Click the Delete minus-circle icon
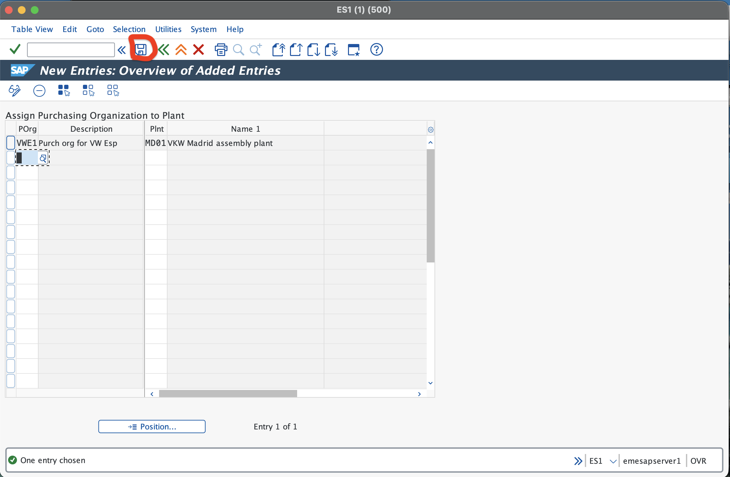Viewport: 730px width, 477px height. point(39,91)
